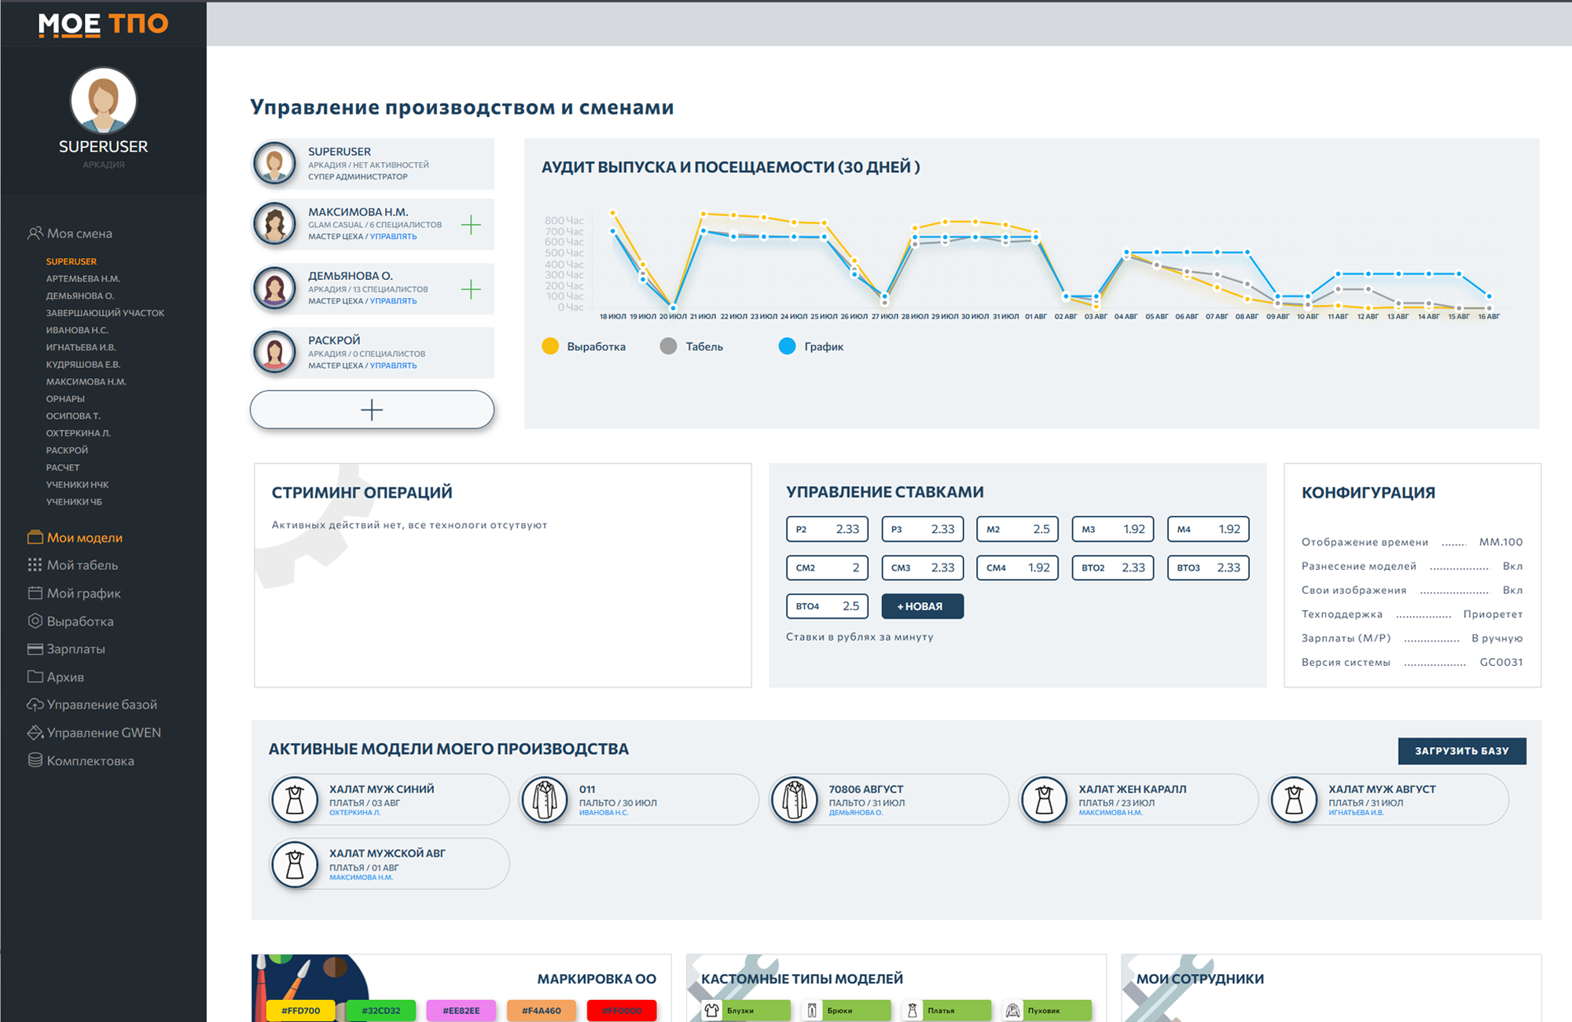Select УЧЕНИКИ НЧК in the sidebar

point(77,485)
